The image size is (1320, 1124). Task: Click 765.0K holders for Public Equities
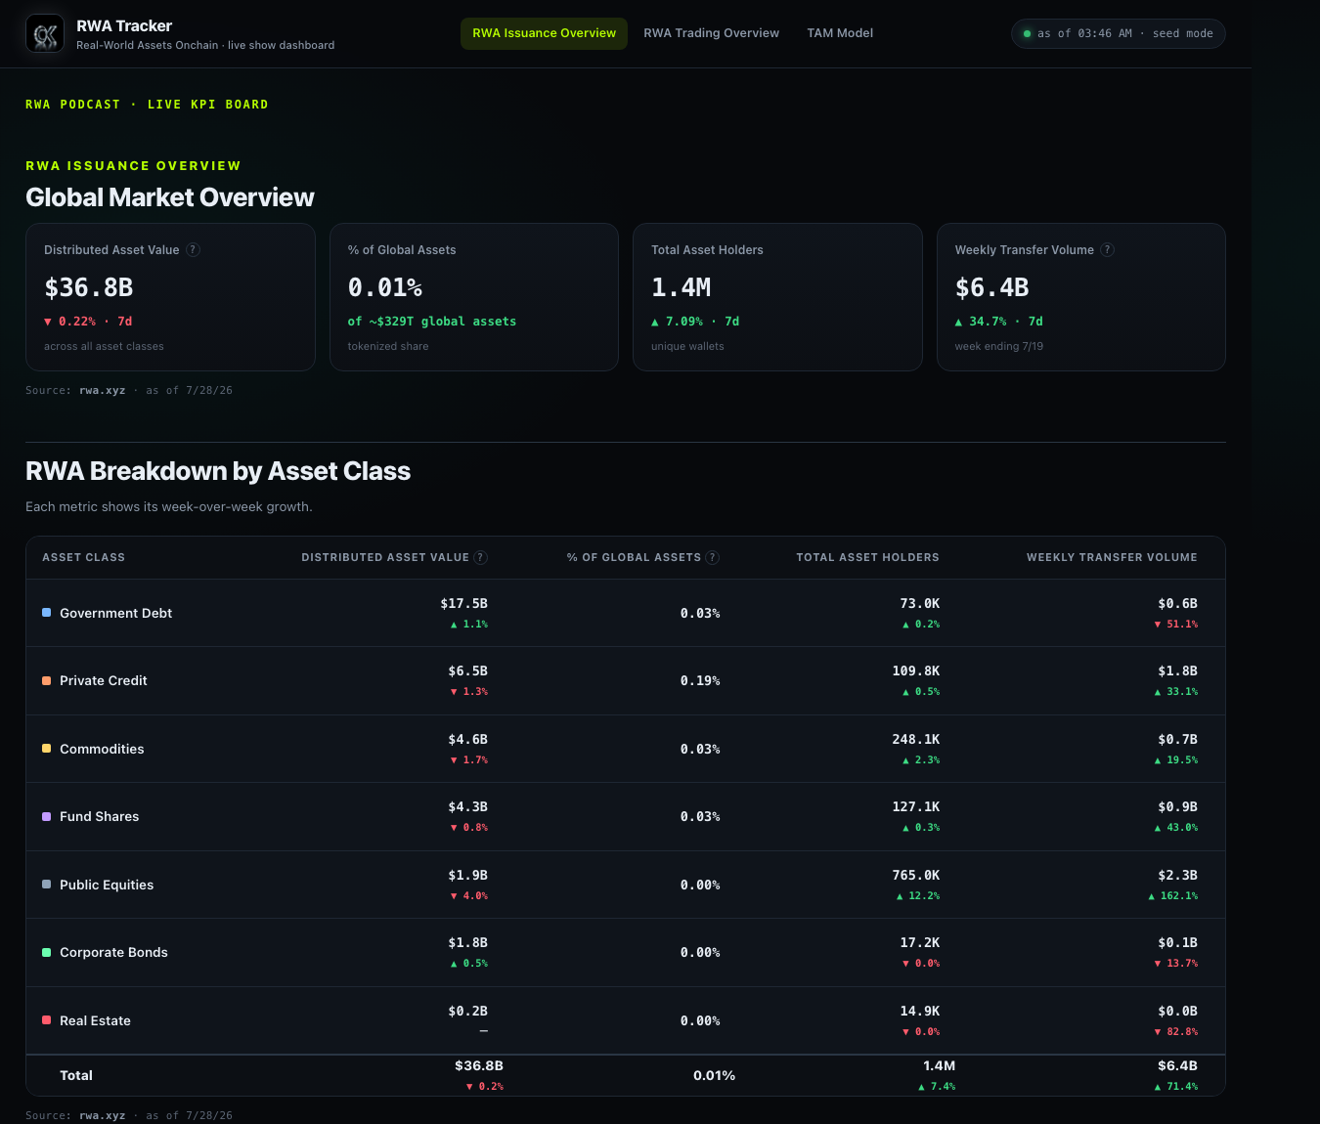[x=916, y=876]
